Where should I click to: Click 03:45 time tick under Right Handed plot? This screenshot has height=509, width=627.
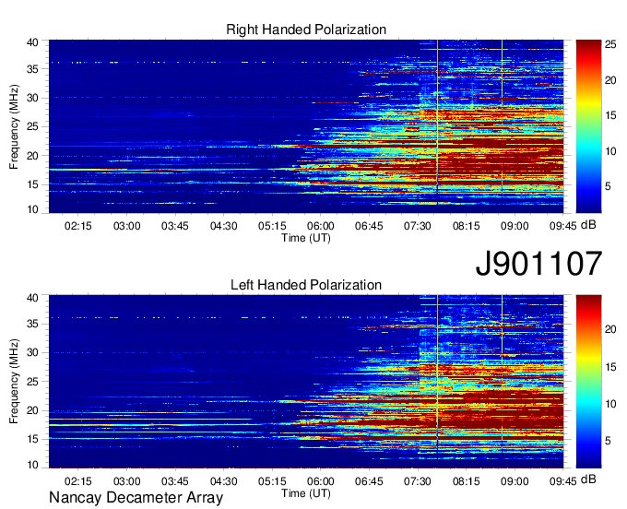tap(175, 226)
